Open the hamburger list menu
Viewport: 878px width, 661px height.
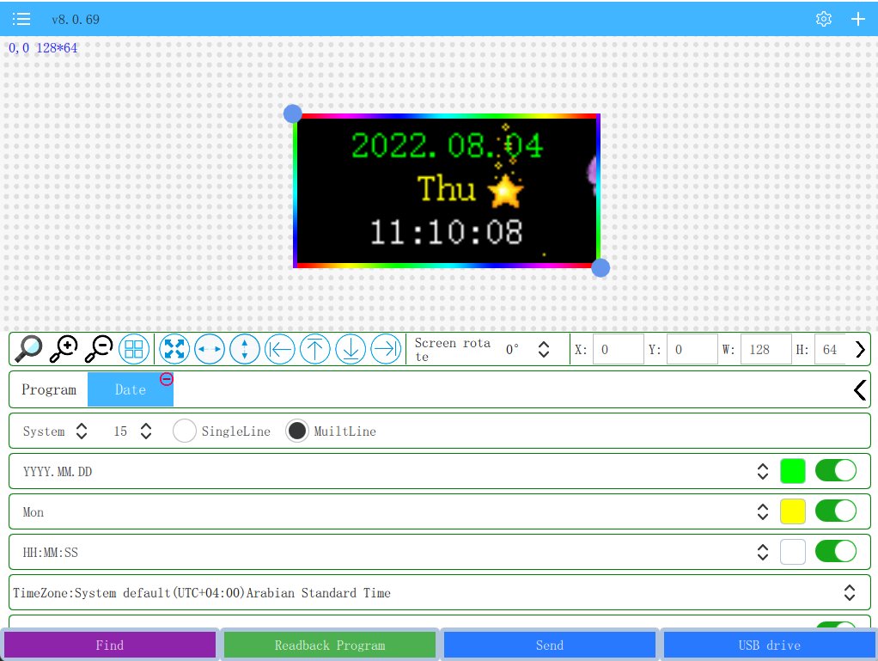[21, 19]
